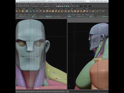The width and height of the screenshot is (124, 93).
Task: Open the Mesh Display menu
Action: click(32, 4)
